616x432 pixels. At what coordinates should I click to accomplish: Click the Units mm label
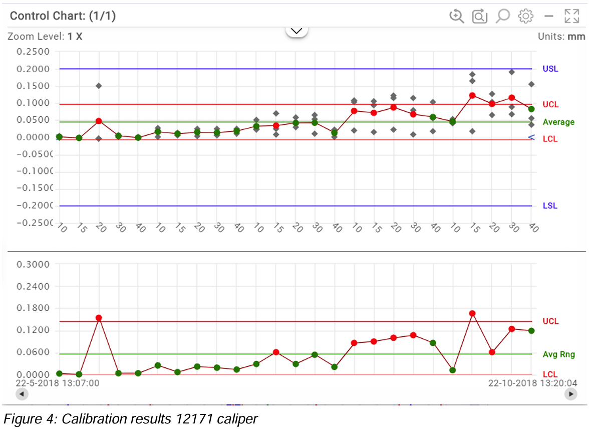(x=561, y=37)
